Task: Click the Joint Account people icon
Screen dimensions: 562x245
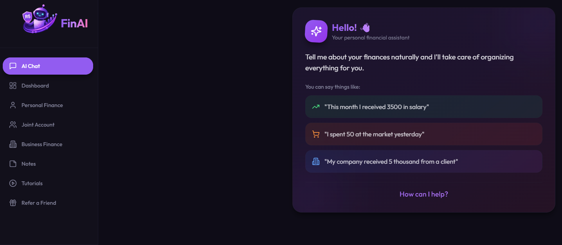Action: click(x=12, y=124)
